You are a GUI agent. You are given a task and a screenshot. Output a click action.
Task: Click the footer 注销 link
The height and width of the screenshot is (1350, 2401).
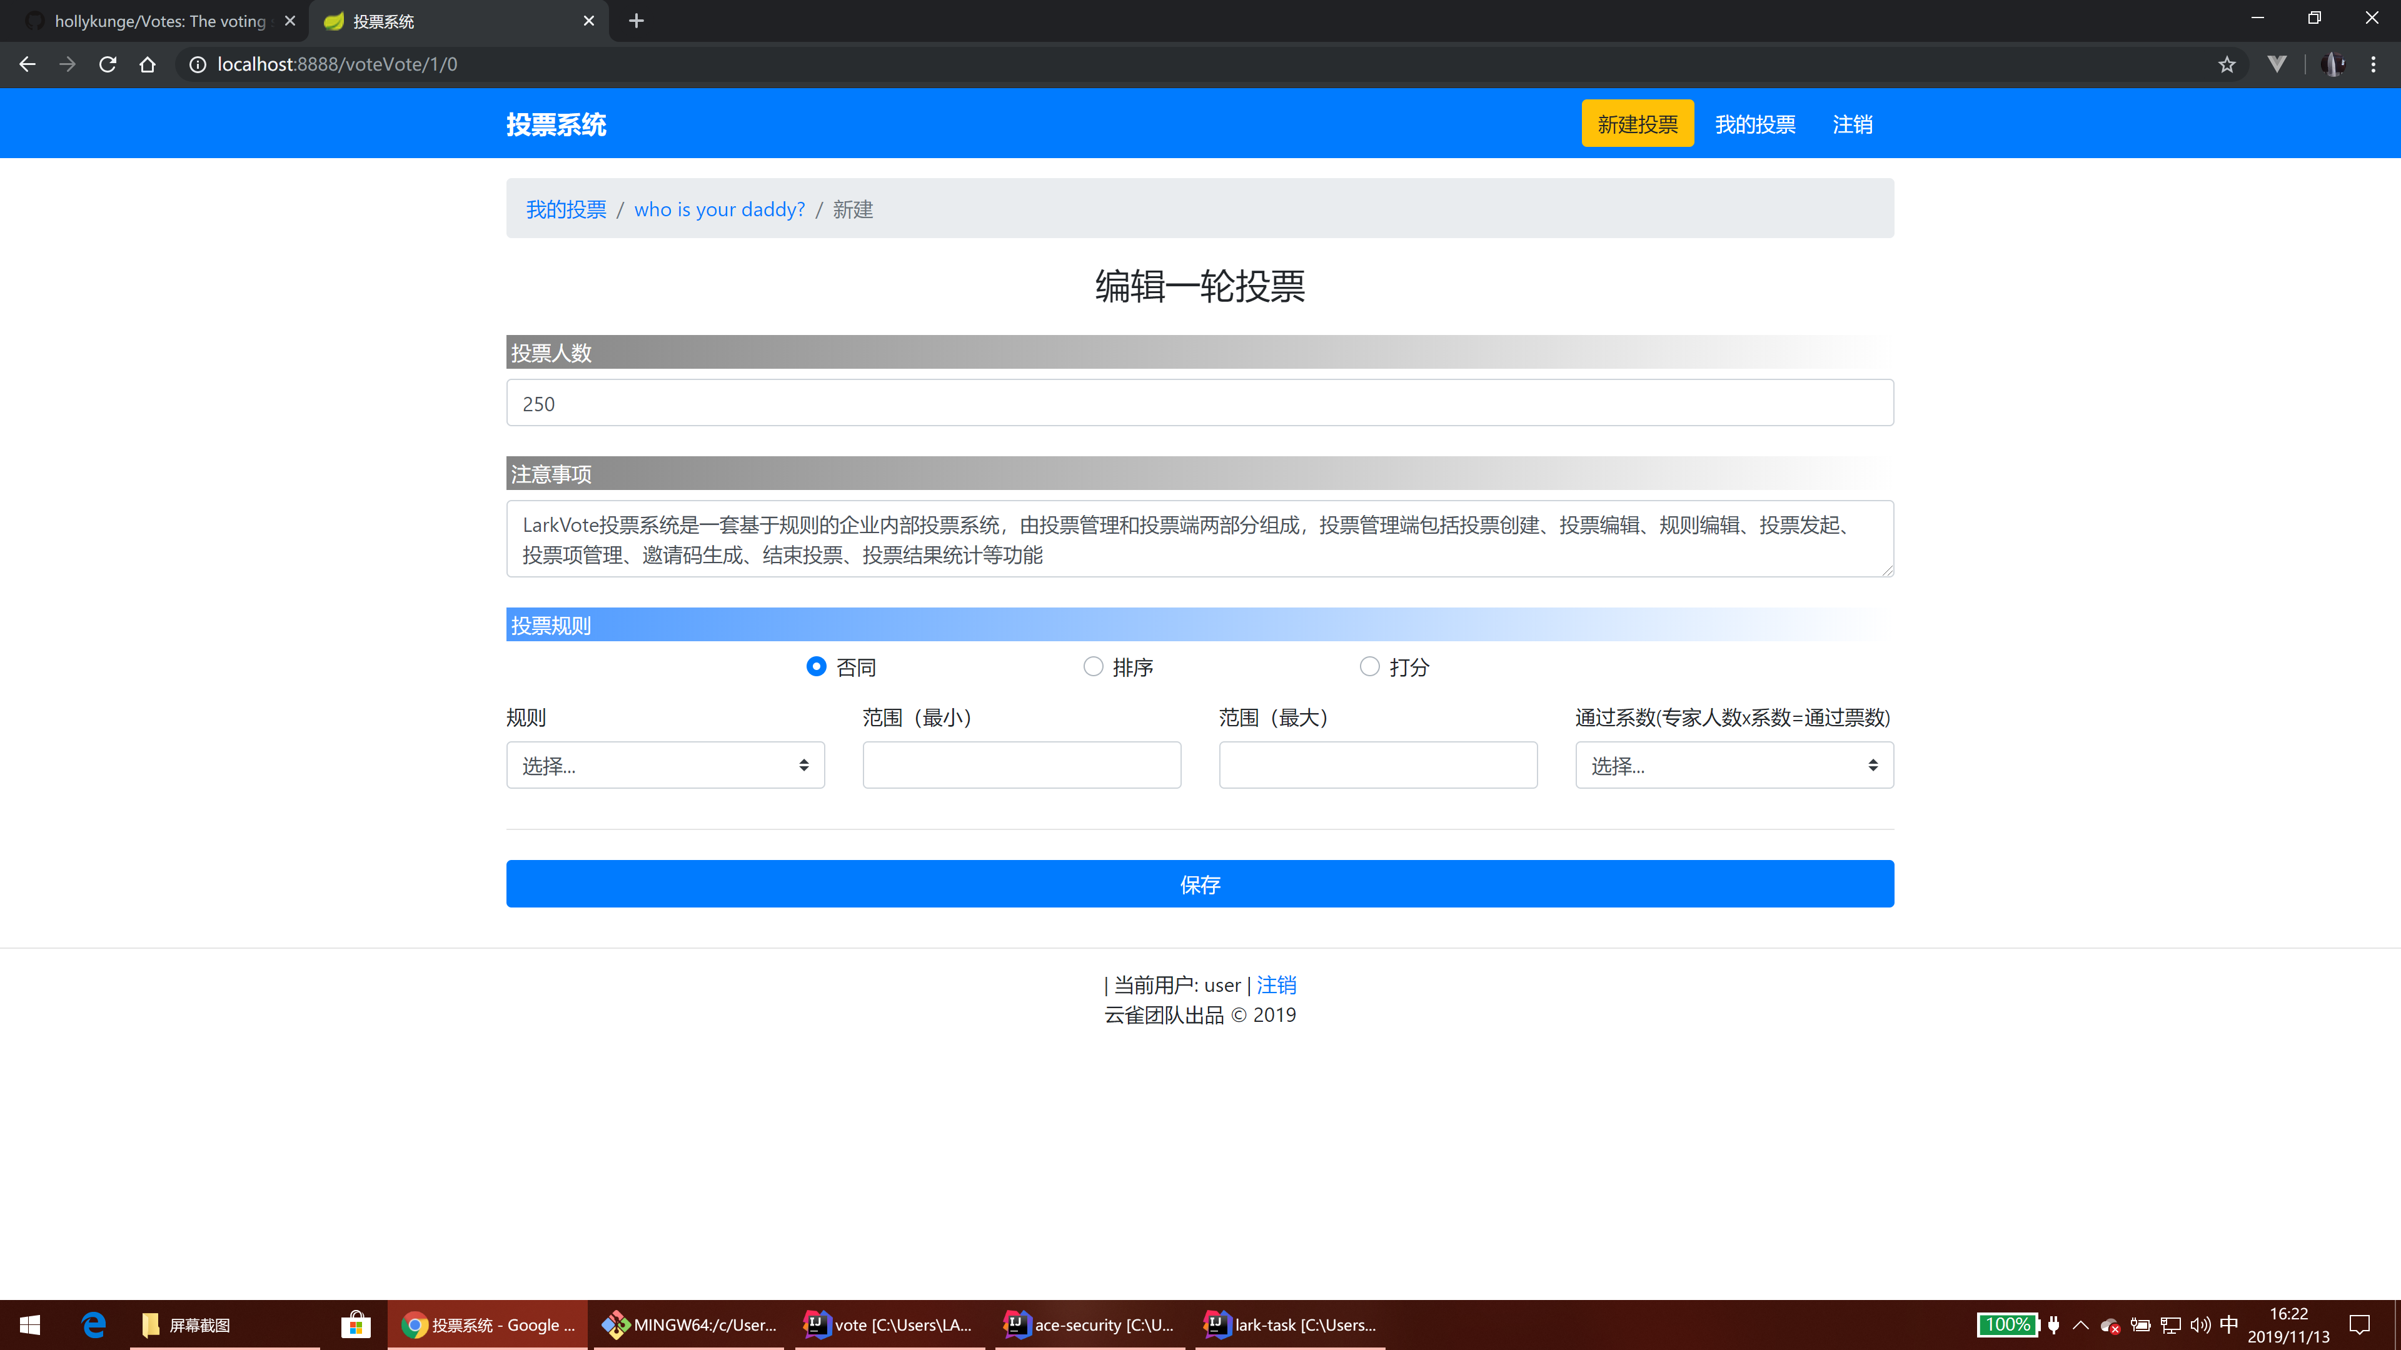point(1276,985)
